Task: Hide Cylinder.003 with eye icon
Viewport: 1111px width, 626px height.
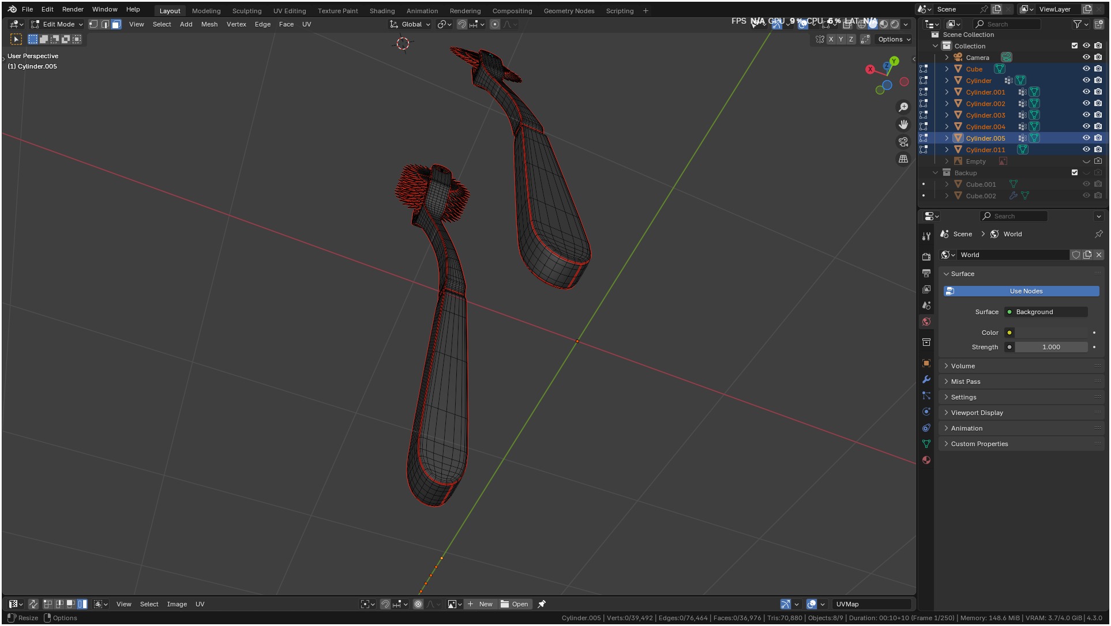Action: [x=1086, y=115]
